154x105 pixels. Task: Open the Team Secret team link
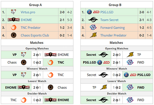tap(109, 20)
